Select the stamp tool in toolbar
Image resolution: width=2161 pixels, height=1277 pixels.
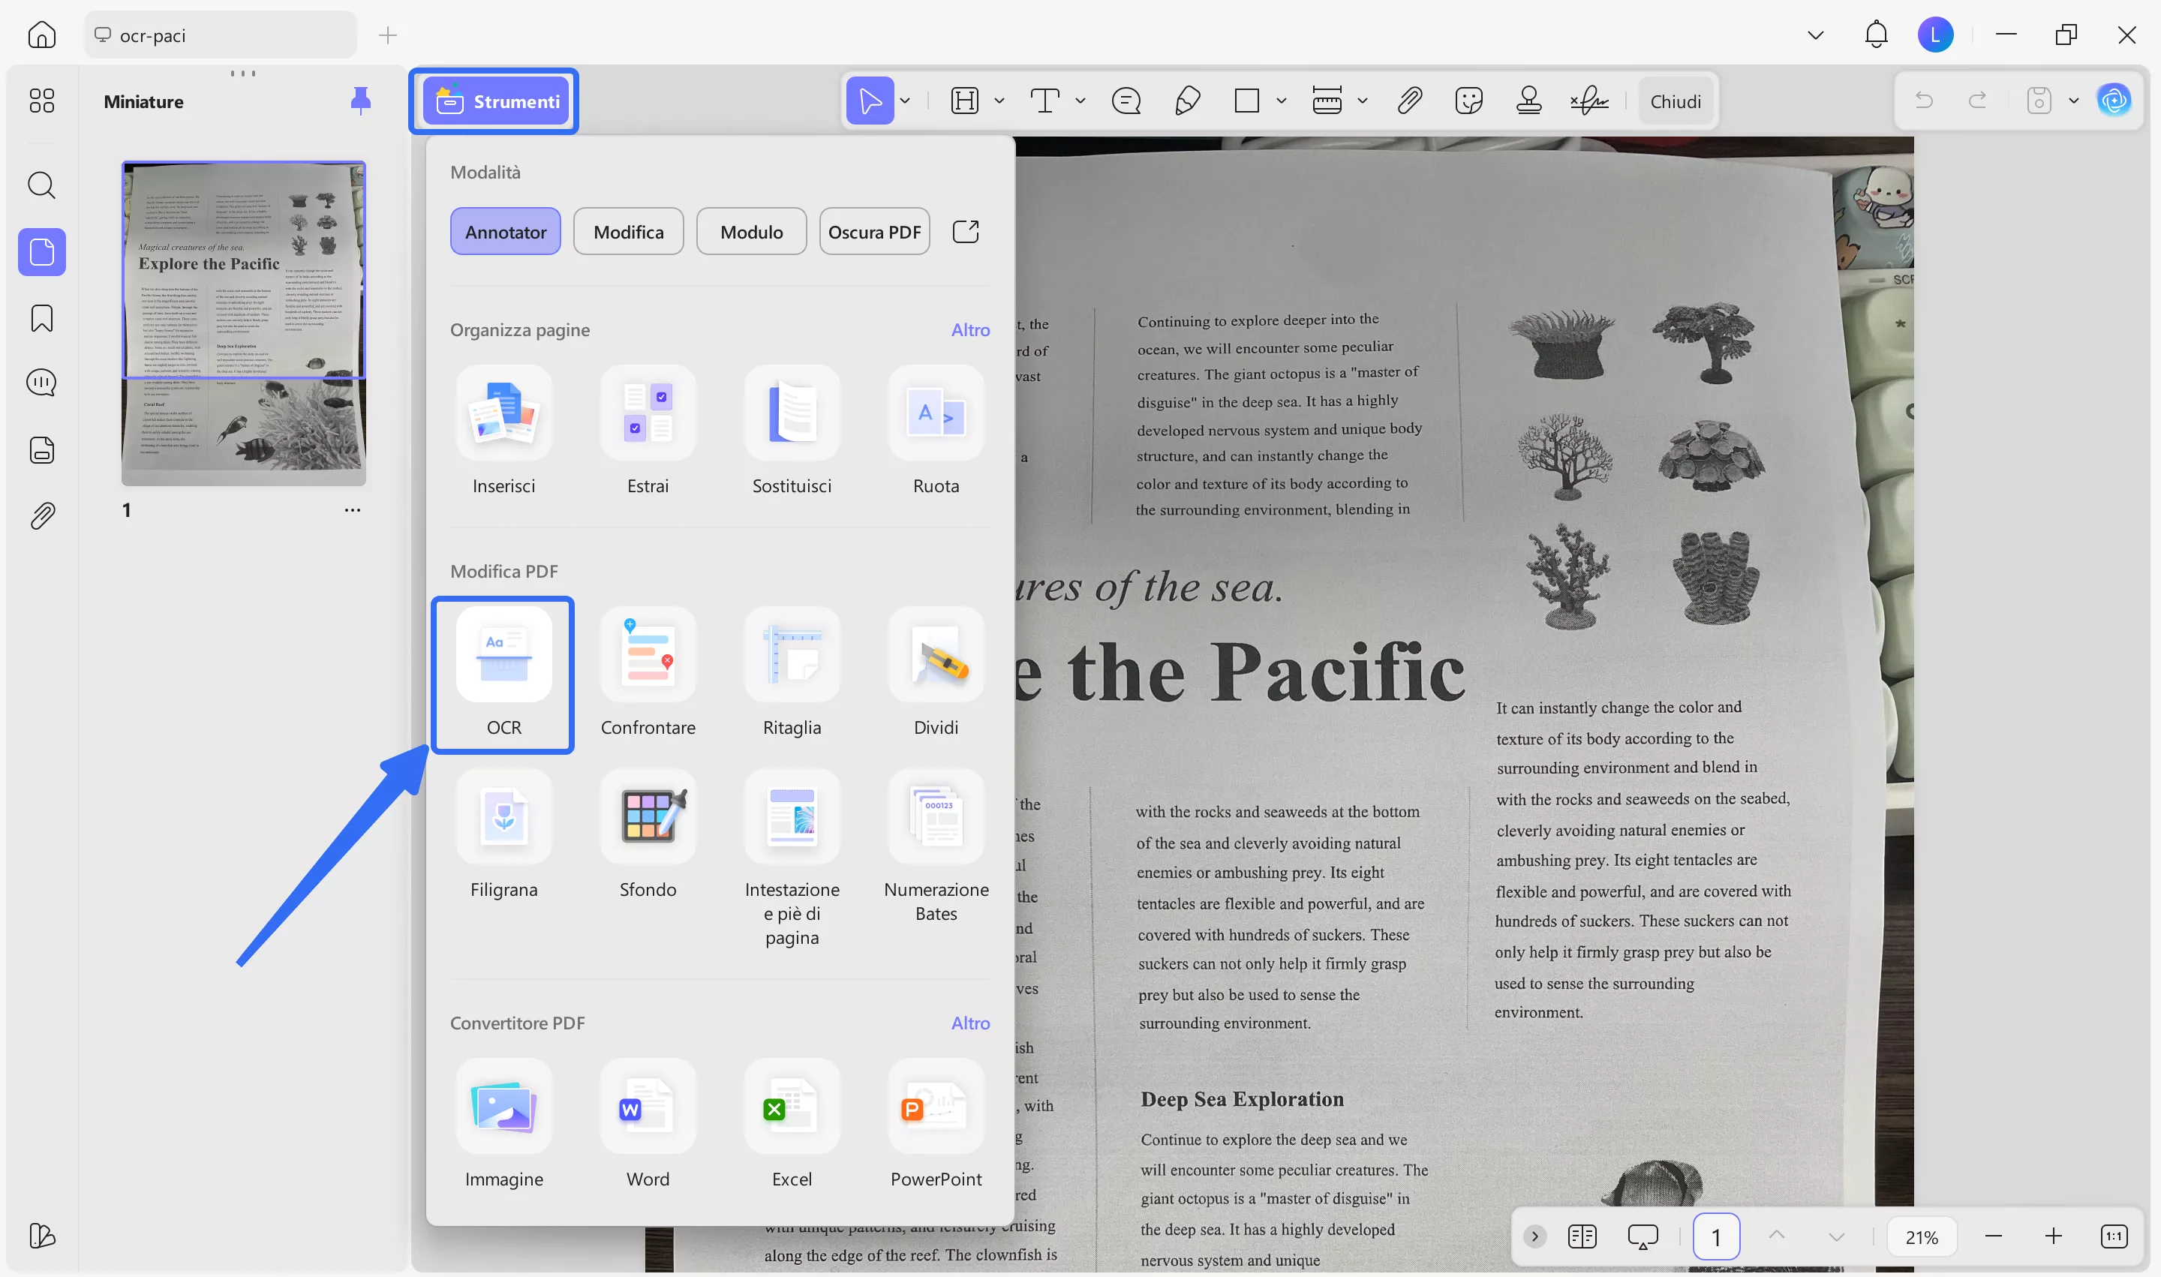(x=1528, y=101)
